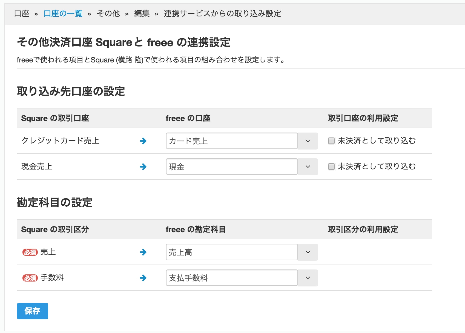The image size is (465, 333).
Task: Click the その他 breadcrumb text
Action: coord(108,13)
